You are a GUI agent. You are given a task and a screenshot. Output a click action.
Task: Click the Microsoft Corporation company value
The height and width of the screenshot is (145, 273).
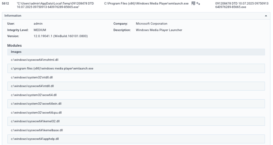[151, 24]
